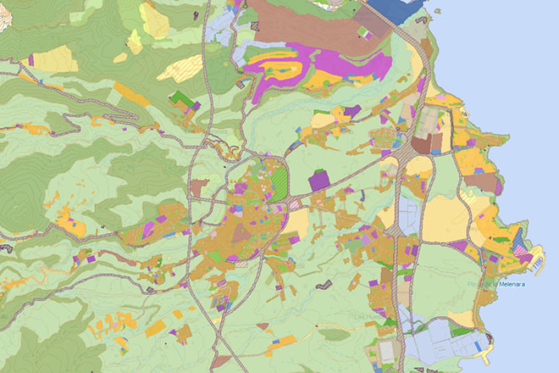Image resolution: width=559 pixels, height=373 pixels.
Task: Select the yellow hatched field in the hills
Action: pos(180,67)
